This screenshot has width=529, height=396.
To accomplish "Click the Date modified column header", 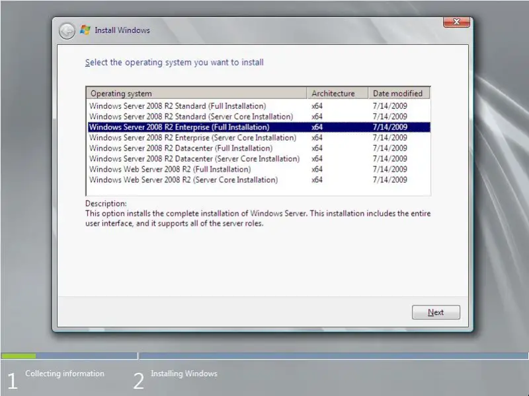I will pos(398,94).
